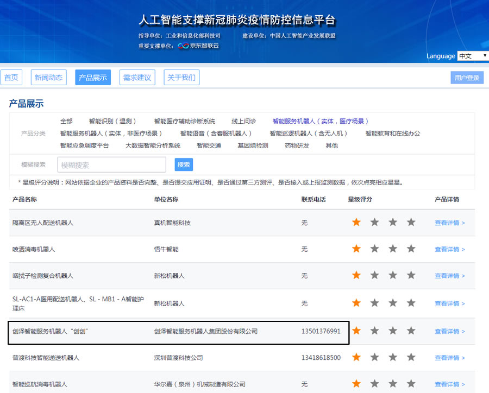Open the 关于我们 tab
The width and height of the screenshot is (489, 393).
tap(181, 78)
